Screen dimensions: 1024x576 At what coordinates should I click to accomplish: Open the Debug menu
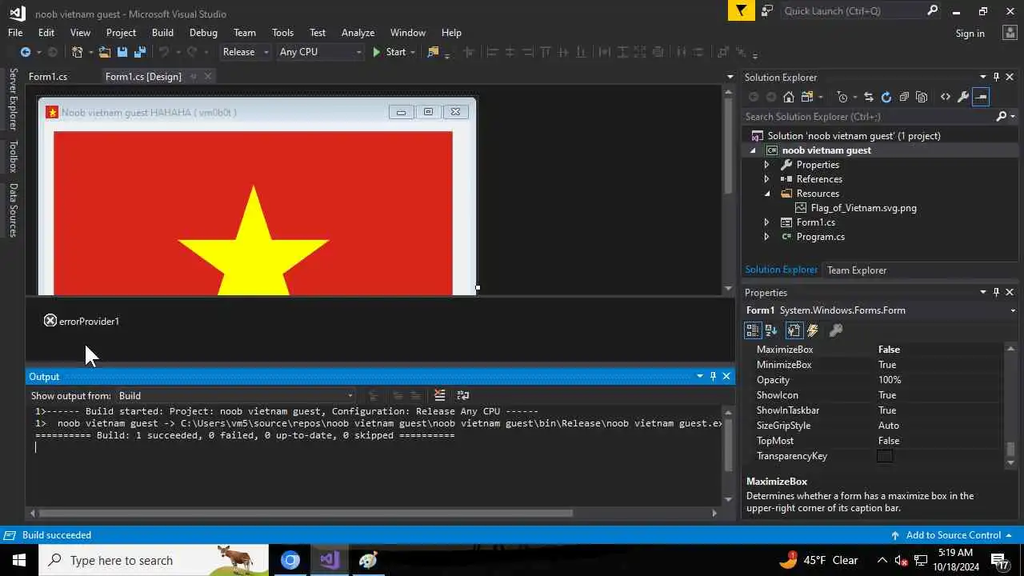(x=203, y=33)
